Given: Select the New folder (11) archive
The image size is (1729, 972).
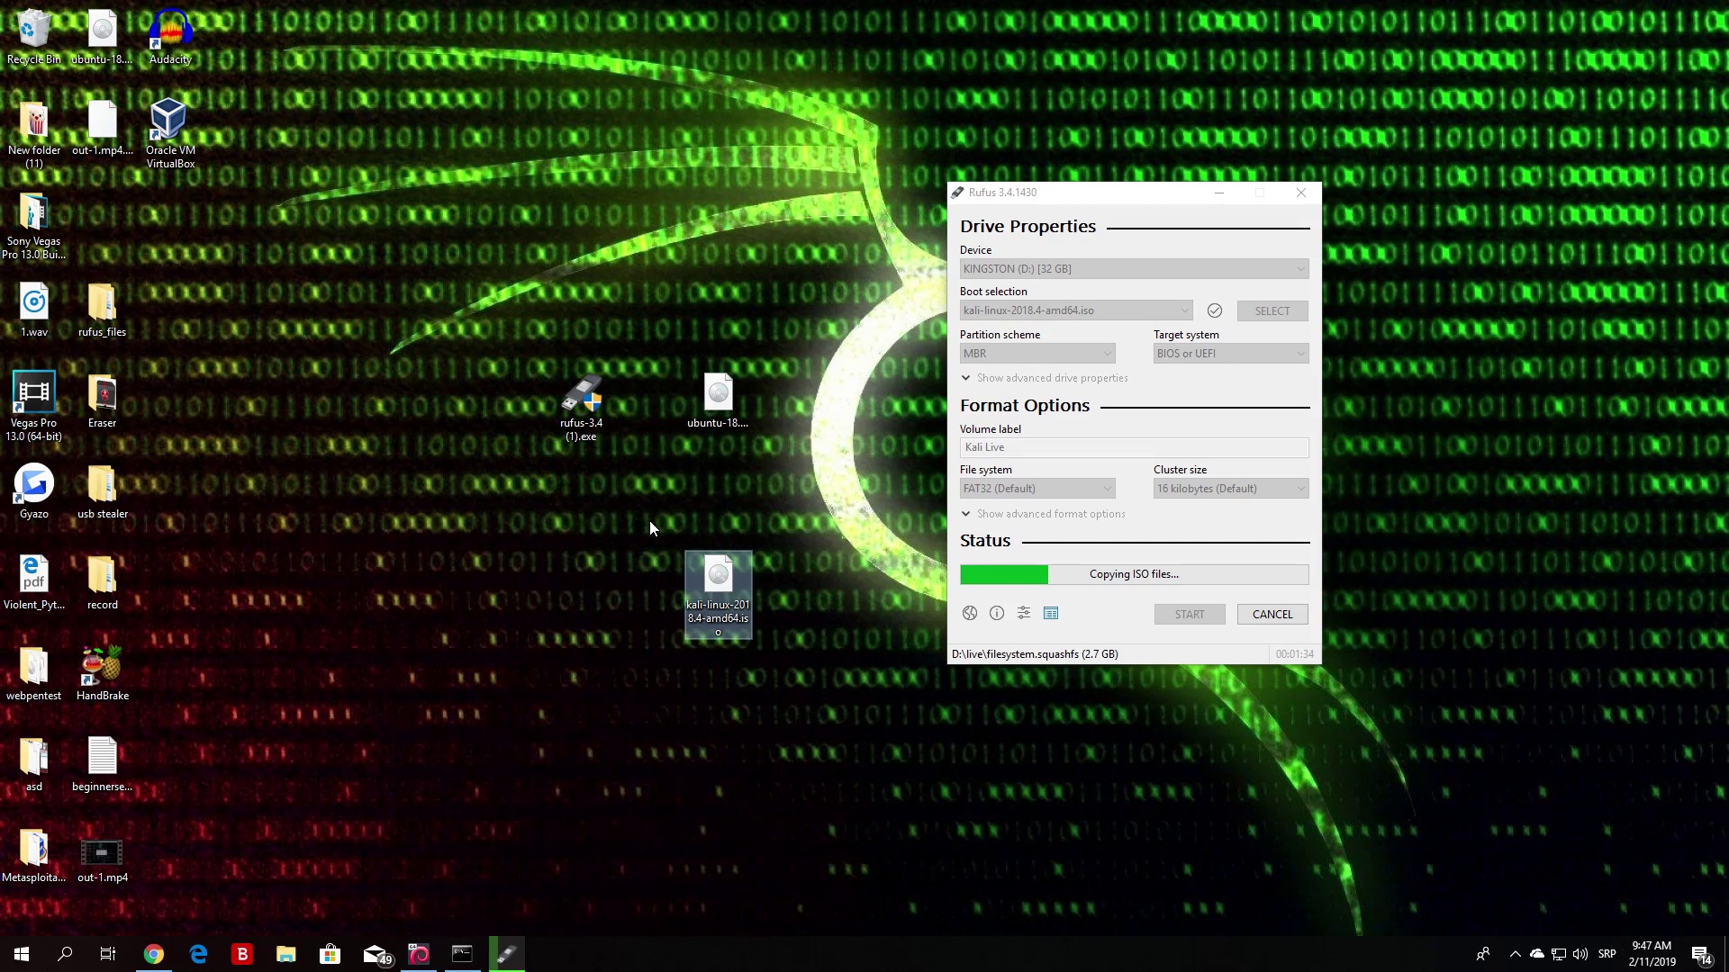Looking at the screenshot, I should click(34, 133).
